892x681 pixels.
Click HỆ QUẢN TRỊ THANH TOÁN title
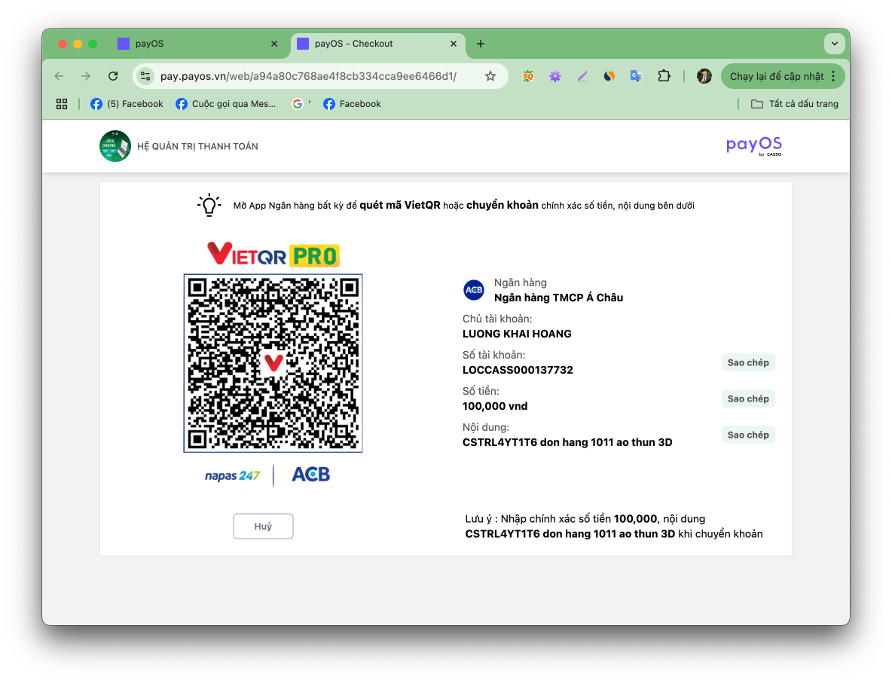(197, 146)
